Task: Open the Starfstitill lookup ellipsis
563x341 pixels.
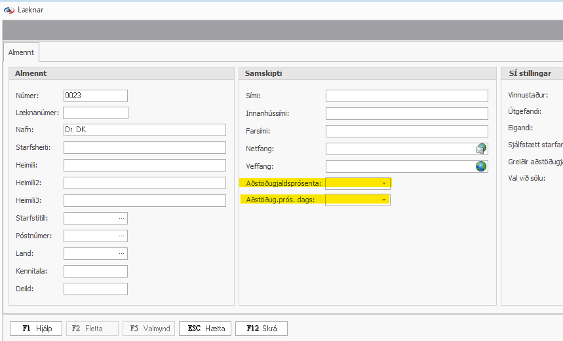Action: pos(121,218)
